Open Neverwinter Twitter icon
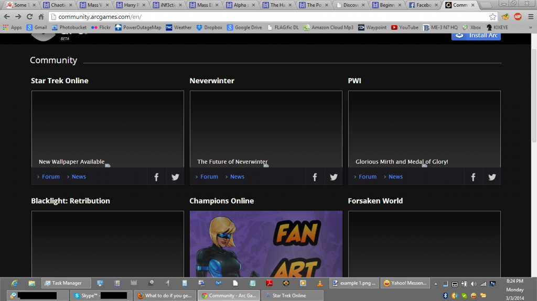Screen dimensions: 537x301 (334, 177)
